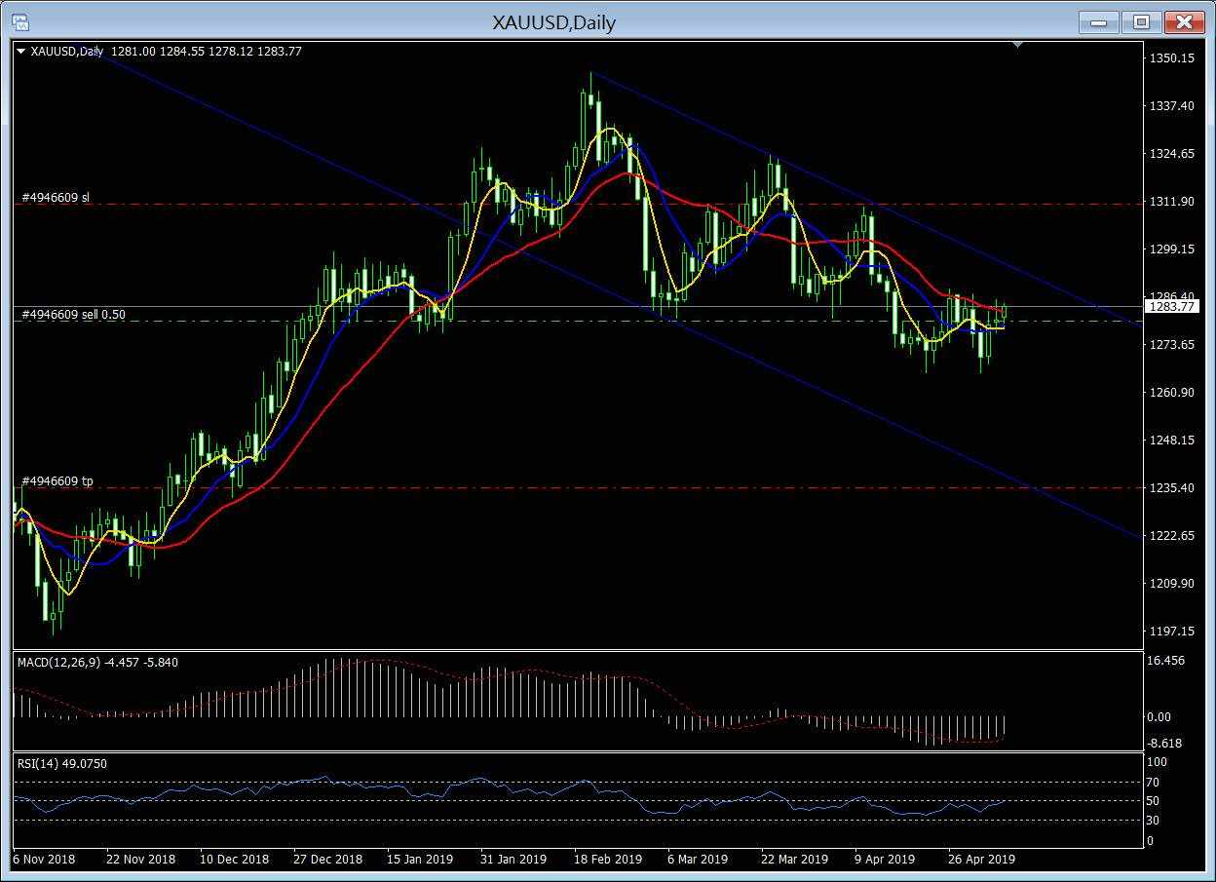
Task: Click the 1350.15 price scale value
Action: pos(1172,58)
